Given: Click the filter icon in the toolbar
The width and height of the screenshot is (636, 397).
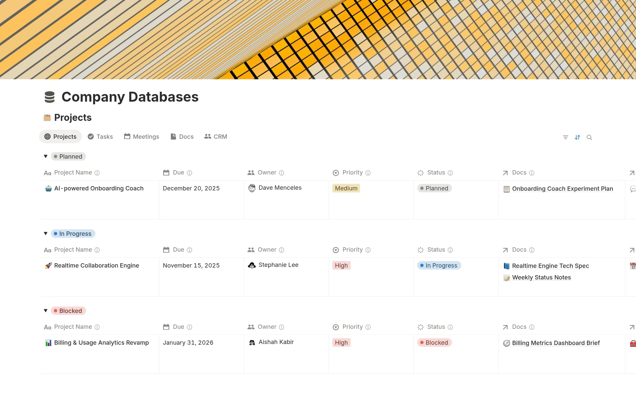Looking at the screenshot, I should [565, 137].
